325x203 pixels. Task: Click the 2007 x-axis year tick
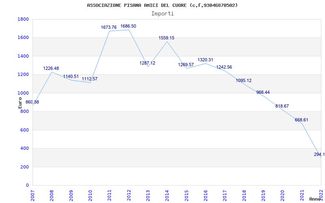[32, 195]
